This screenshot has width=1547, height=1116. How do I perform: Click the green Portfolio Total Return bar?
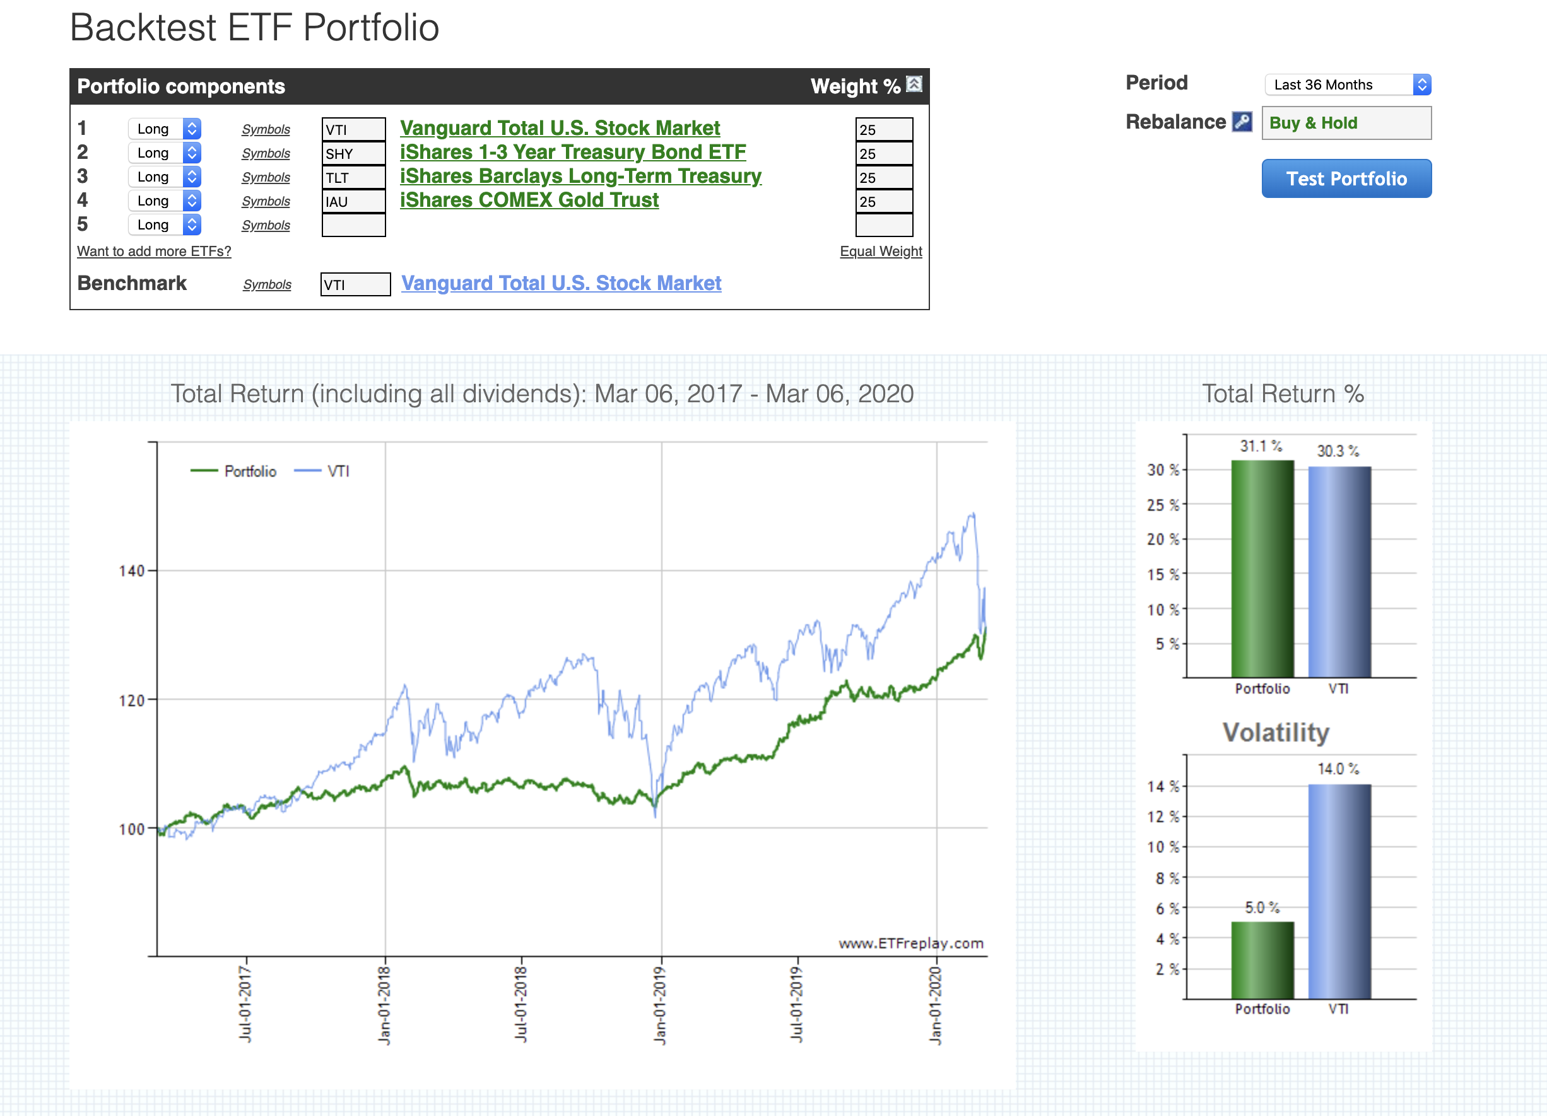(1262, 569)
